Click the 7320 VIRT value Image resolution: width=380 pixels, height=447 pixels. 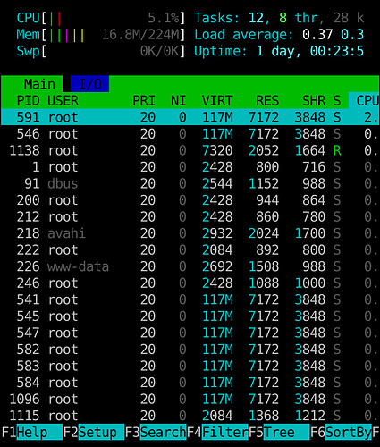(217, 150)
